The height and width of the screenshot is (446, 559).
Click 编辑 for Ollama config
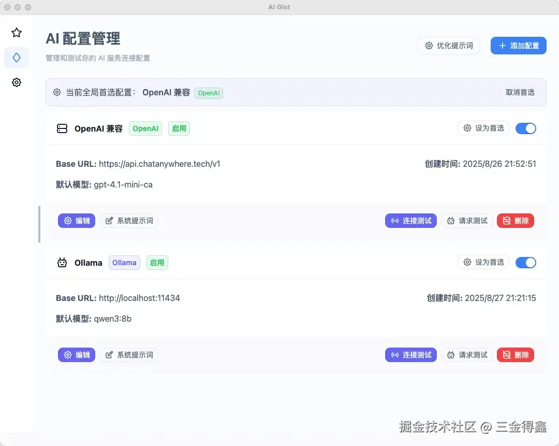click(77, 355)
